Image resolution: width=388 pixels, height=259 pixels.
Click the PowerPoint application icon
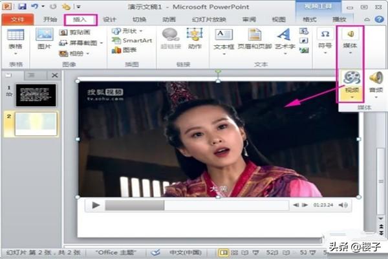[7, 6]
